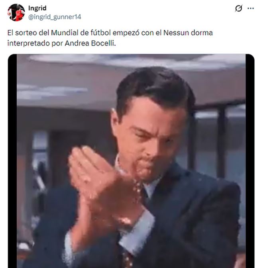The image size is (277, 268).
Task: Click the word interpretado in the tweet
Action: 29,43
